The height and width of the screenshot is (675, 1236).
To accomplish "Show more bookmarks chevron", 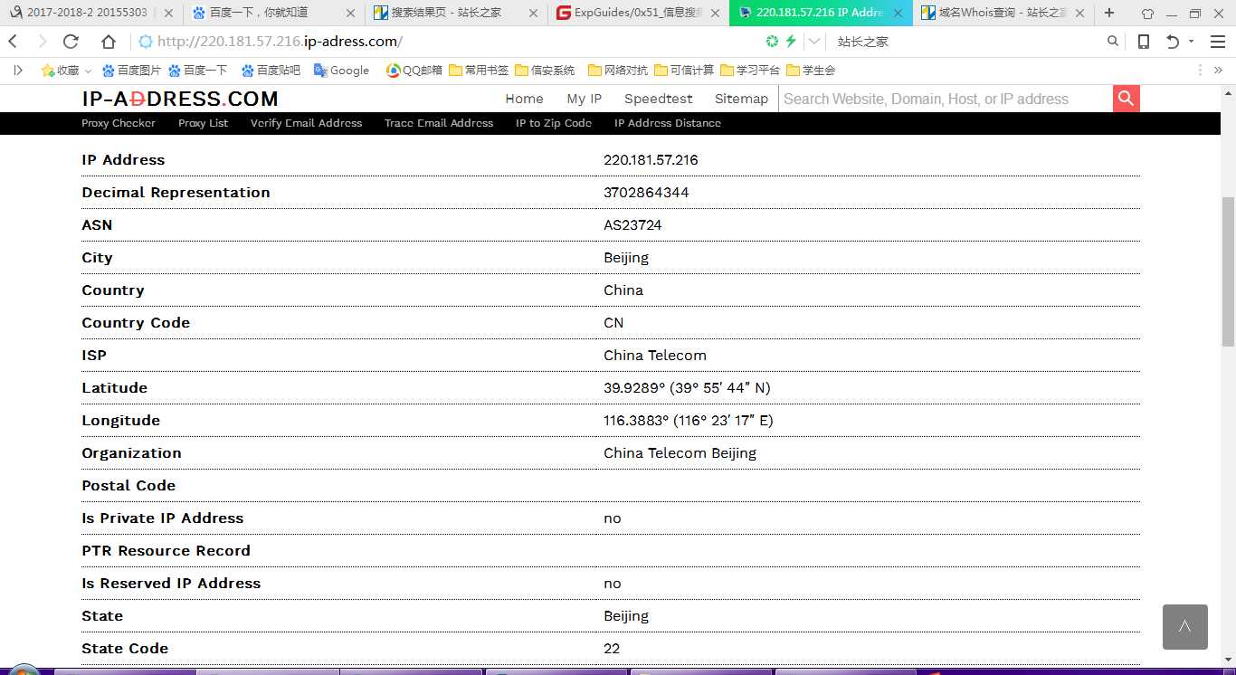I will 1219,70.
